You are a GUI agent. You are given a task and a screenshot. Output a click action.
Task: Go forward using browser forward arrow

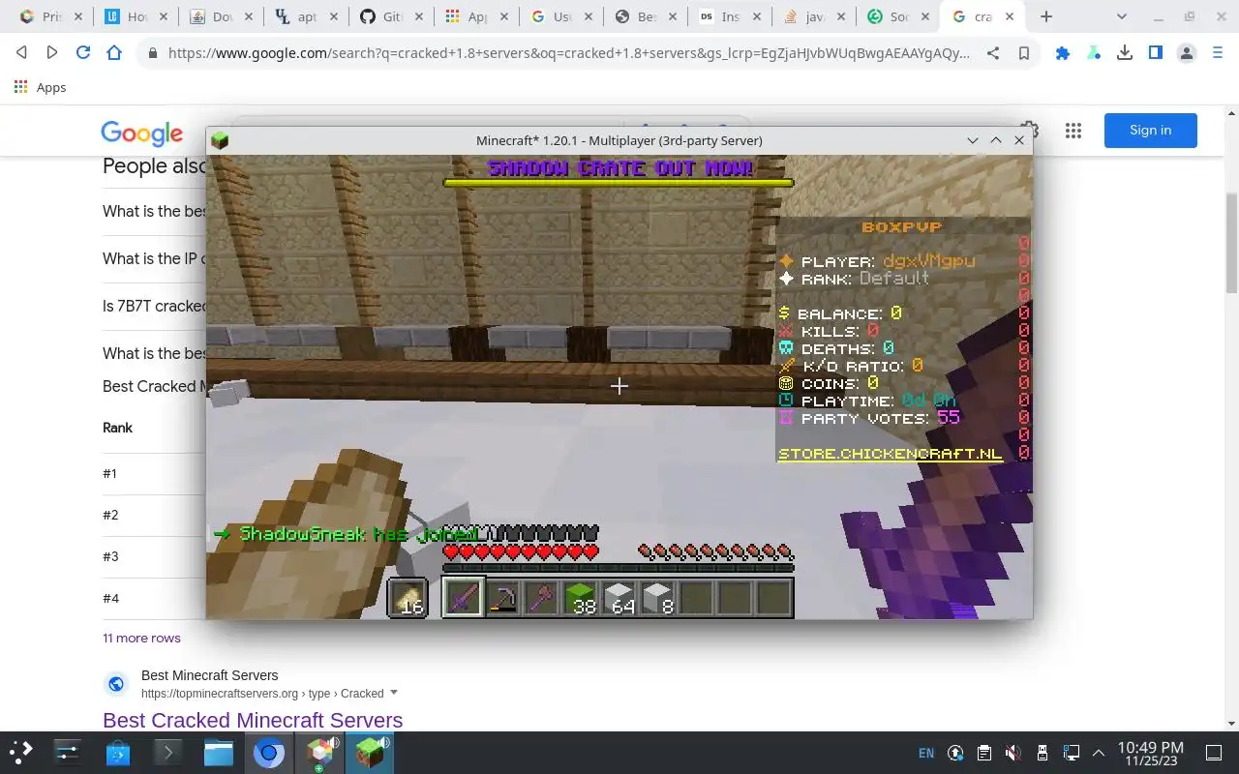click(x=52, y=53)
